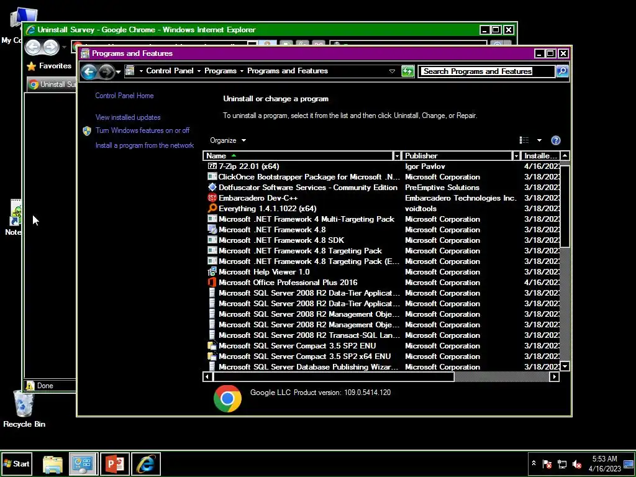Select the Uninstall Survey tab in Internet Explorer
The image size is (636, 477).
[x=52, y=84]
